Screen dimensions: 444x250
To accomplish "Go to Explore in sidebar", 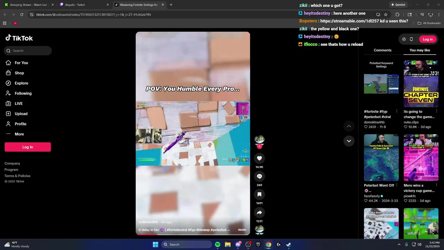I will coord(17,83).
